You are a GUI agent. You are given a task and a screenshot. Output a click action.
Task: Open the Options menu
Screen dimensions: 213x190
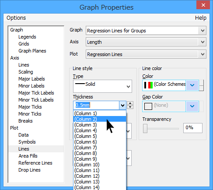pos(16,18)
